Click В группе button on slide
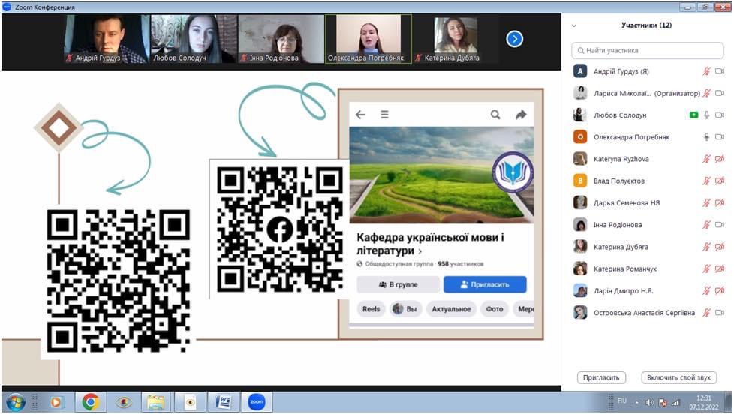734x414 pixels. pos(399,284)
